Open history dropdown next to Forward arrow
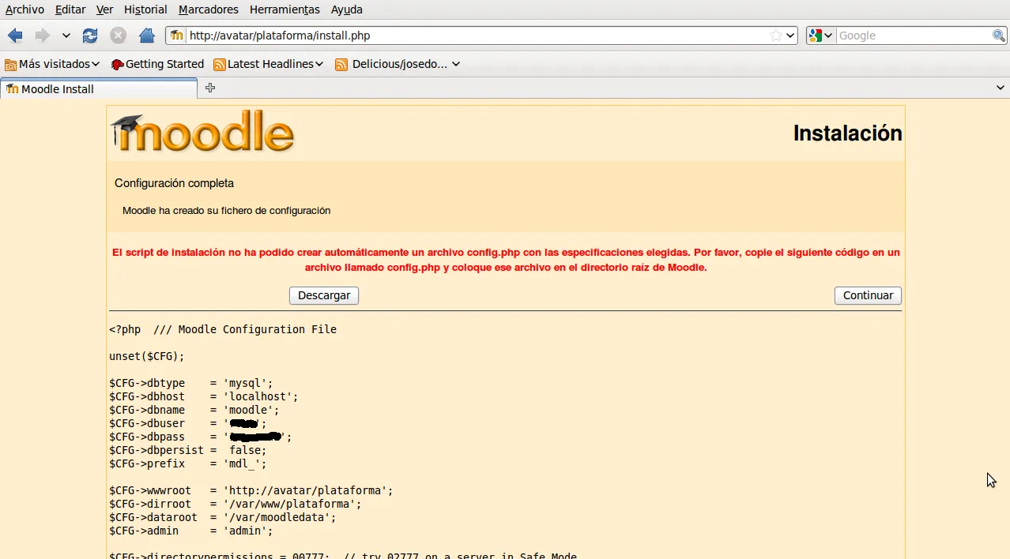 [66, 36]
